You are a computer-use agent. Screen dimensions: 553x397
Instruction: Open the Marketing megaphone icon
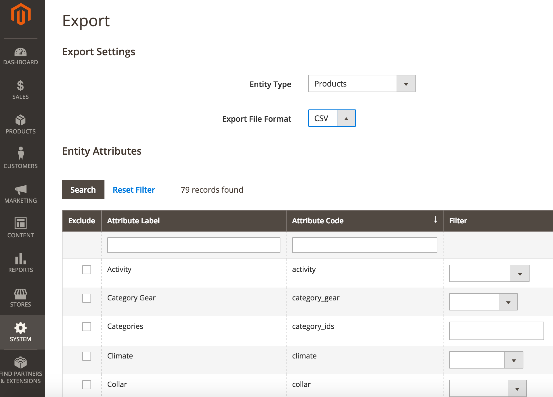tap(20, 190)
